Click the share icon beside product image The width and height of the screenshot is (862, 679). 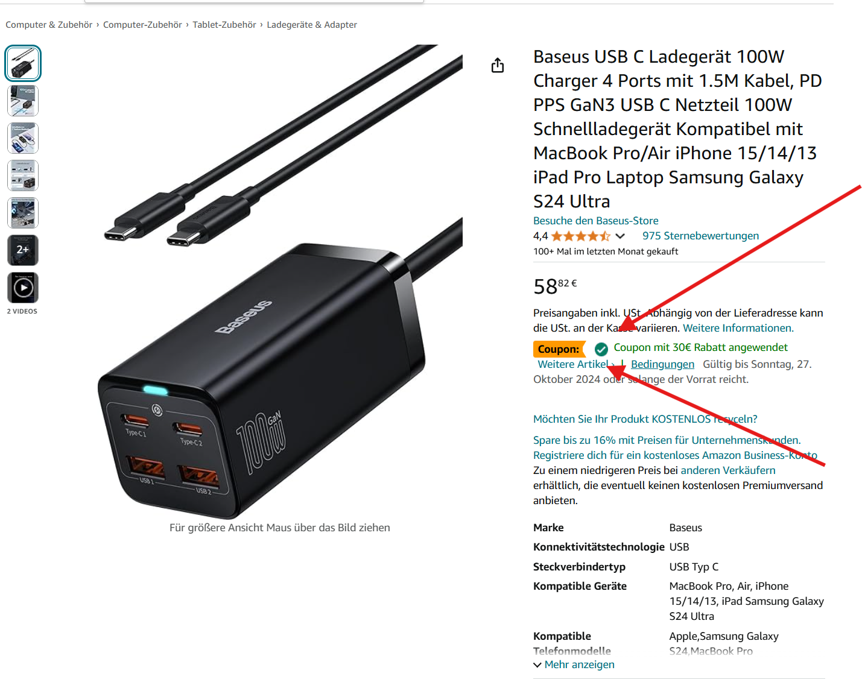(498, 65)
